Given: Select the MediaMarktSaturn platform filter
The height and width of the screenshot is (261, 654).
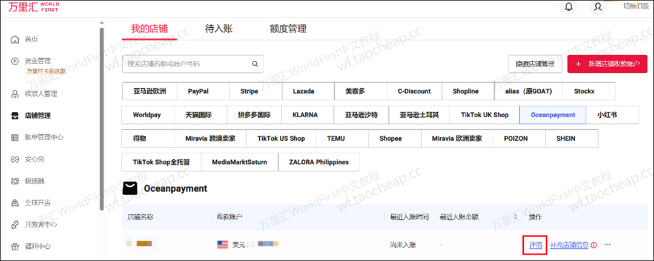Looking at the screenshot, I should coord(239,162).
